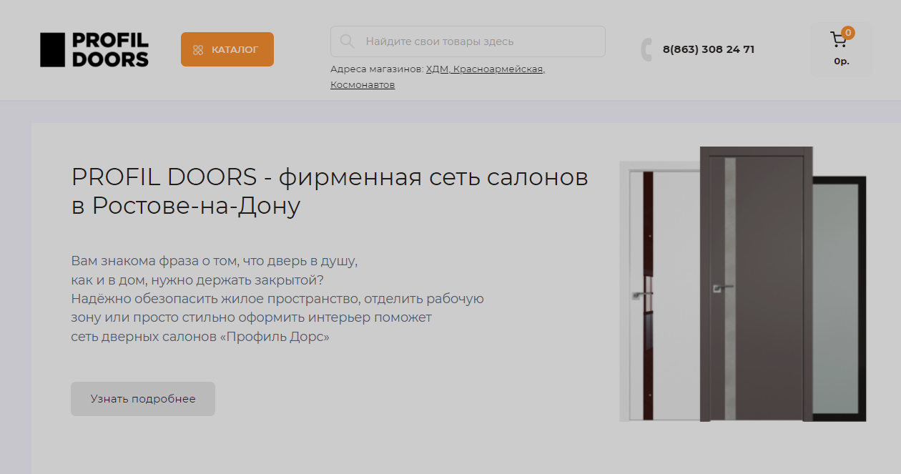Click the phone handset icon
The image size is (901, 474).
point(646,50)
